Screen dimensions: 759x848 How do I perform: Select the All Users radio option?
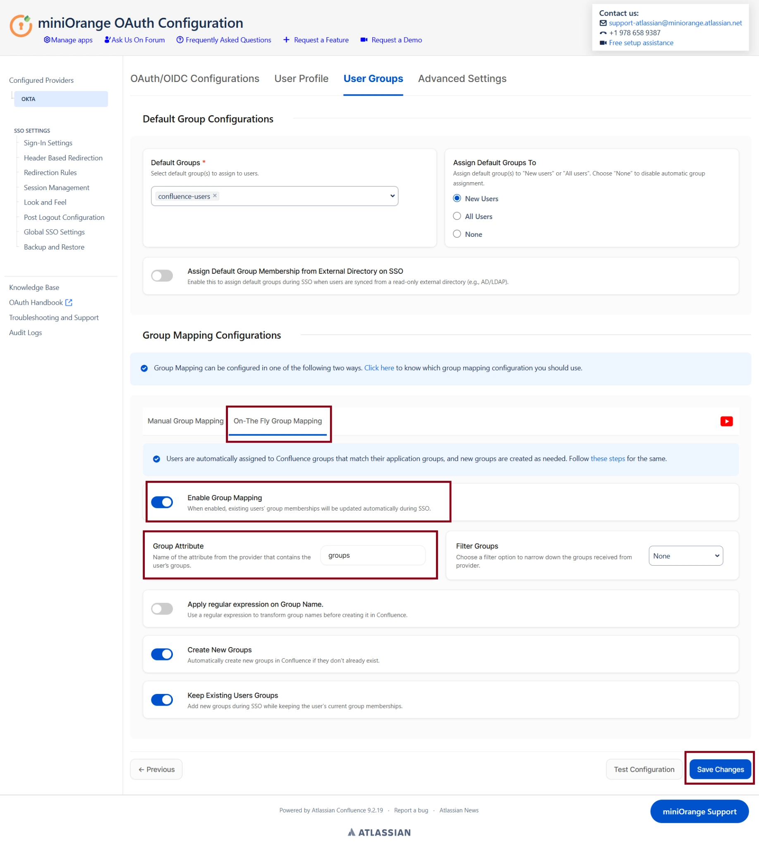457,216
